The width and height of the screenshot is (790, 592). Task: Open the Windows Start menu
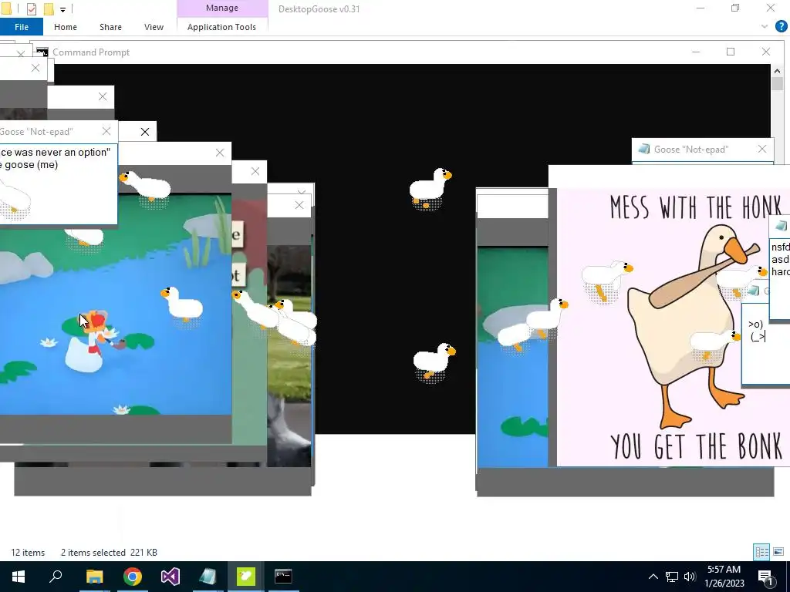tap(19, 577)
